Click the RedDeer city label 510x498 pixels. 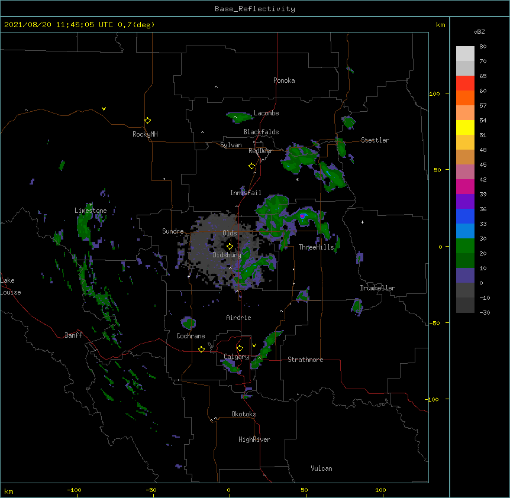(260, 151)
